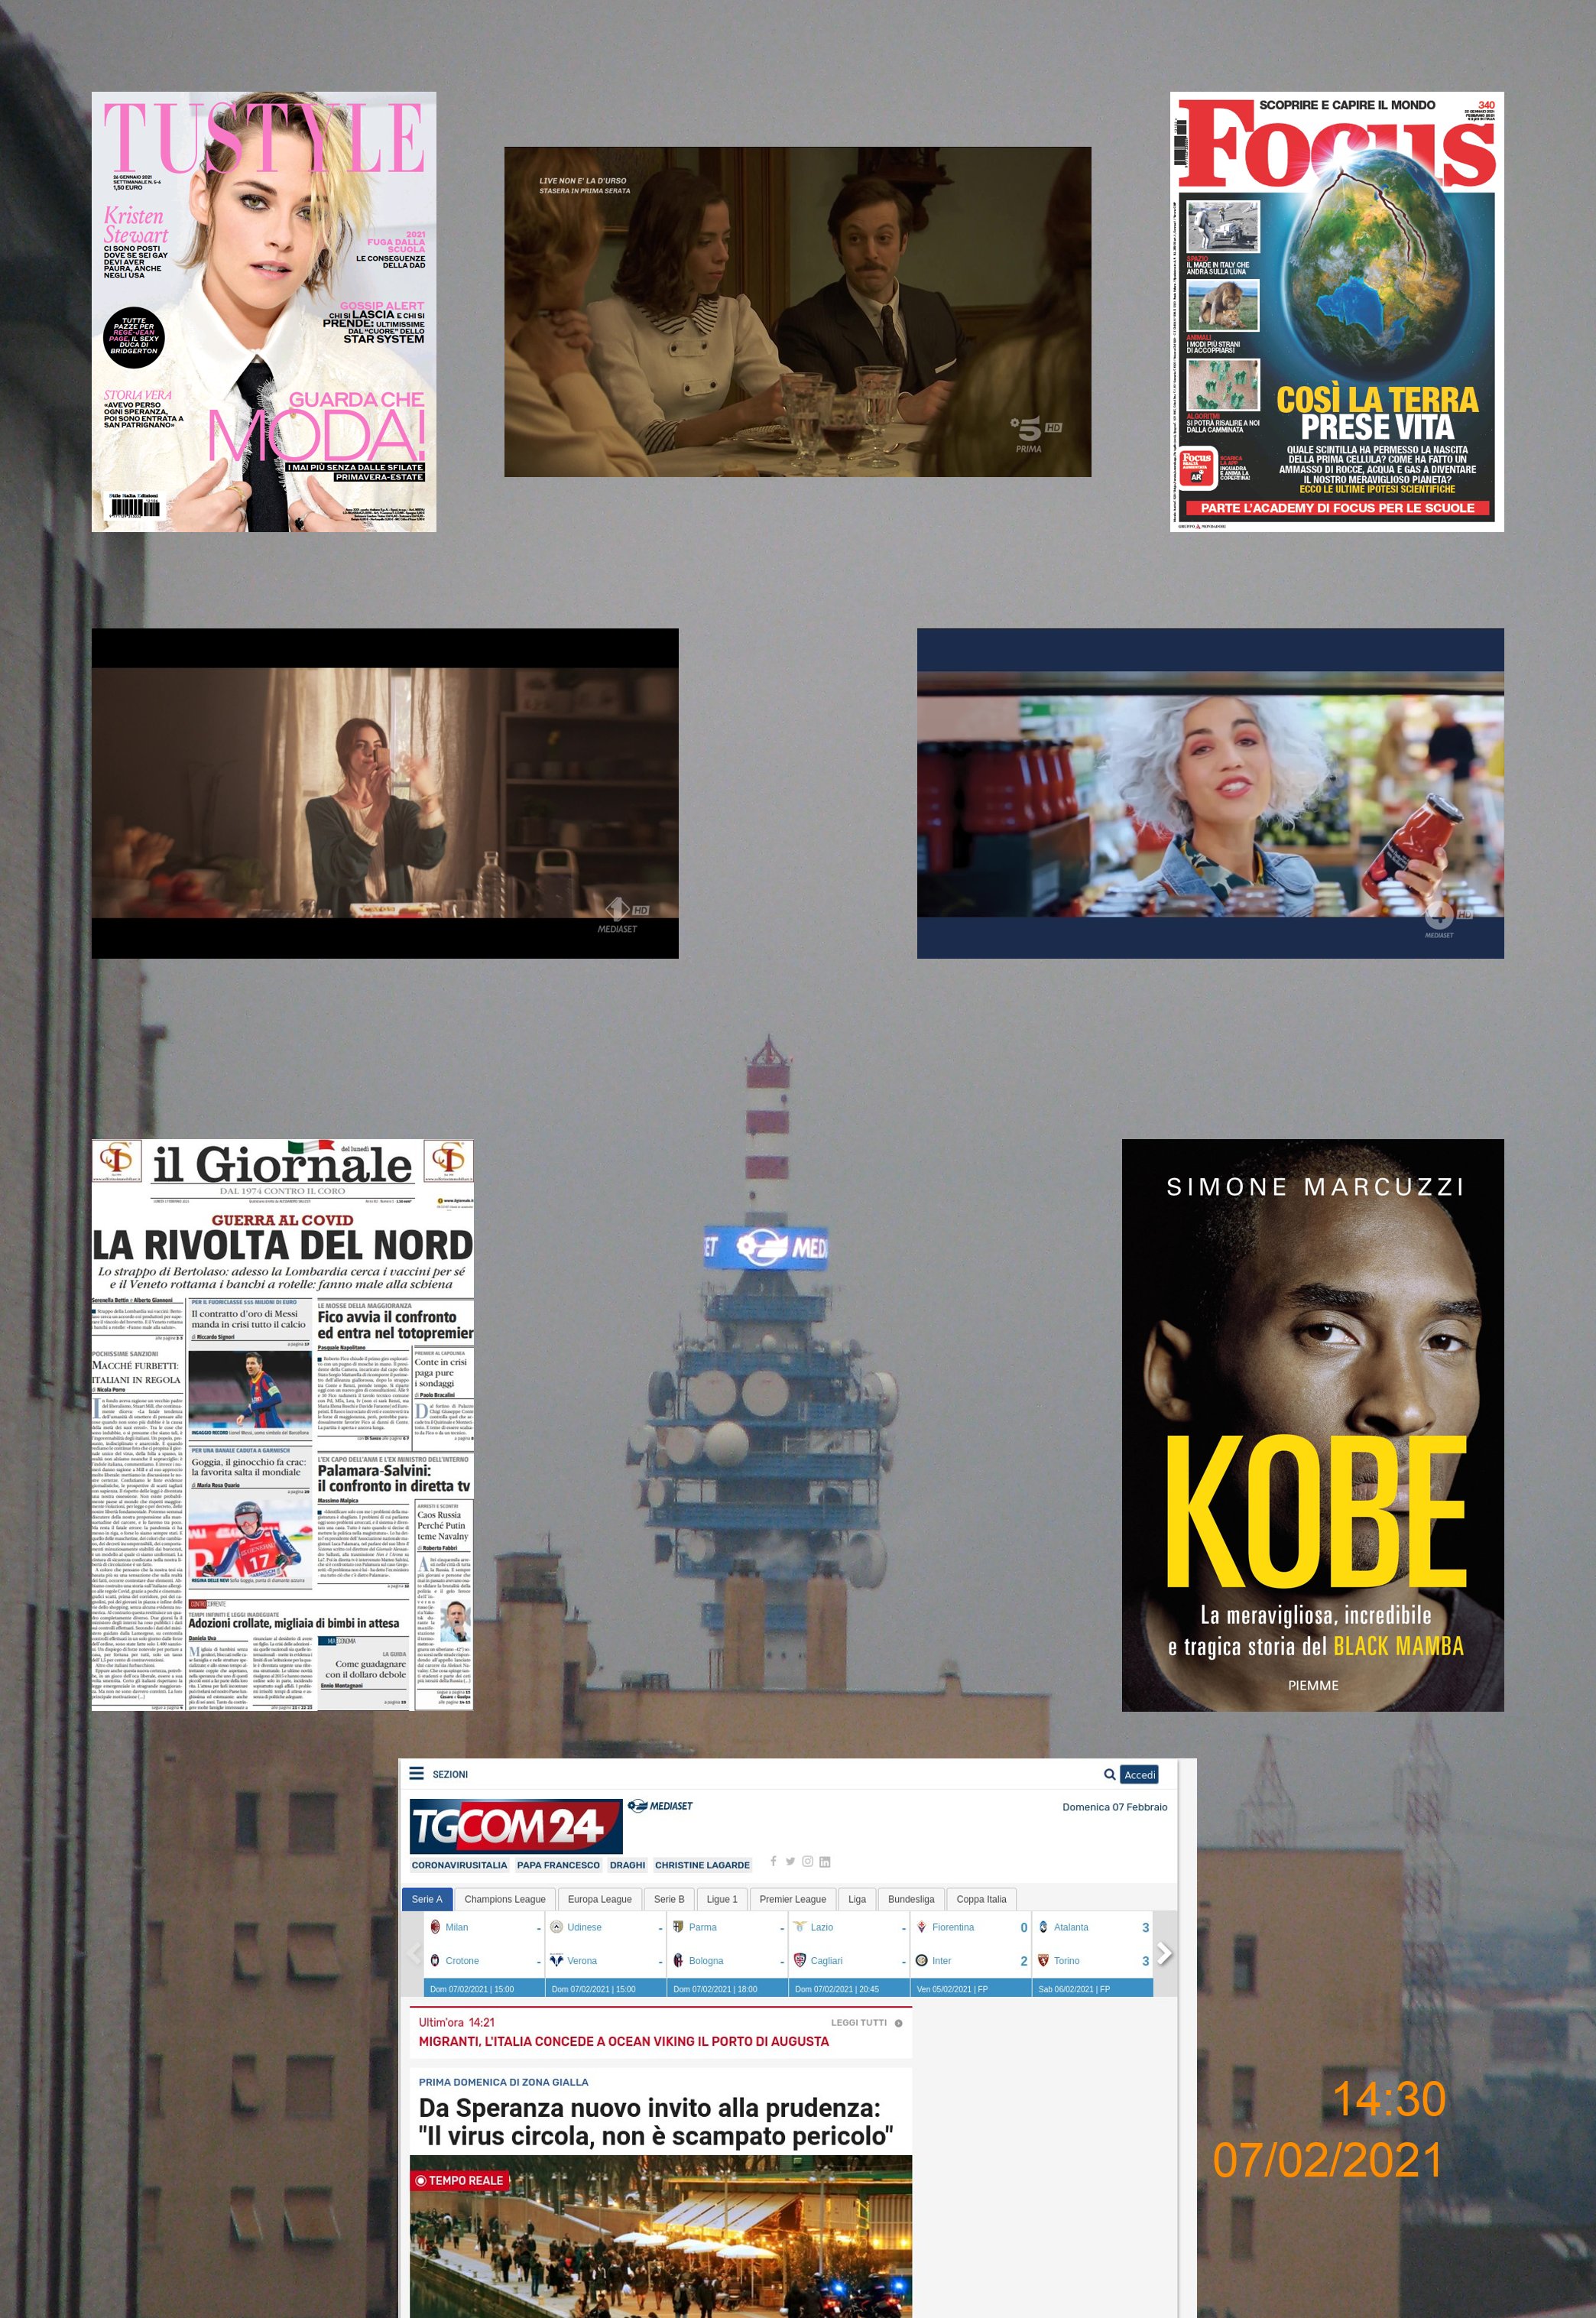The height and width of the screenshot is (2318, 1596).
Task: Click the Kobe book cover thumbnail
Action: 1312,1425
